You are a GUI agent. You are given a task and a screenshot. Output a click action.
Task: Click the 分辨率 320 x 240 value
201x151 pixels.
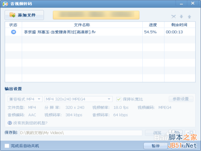75,108
